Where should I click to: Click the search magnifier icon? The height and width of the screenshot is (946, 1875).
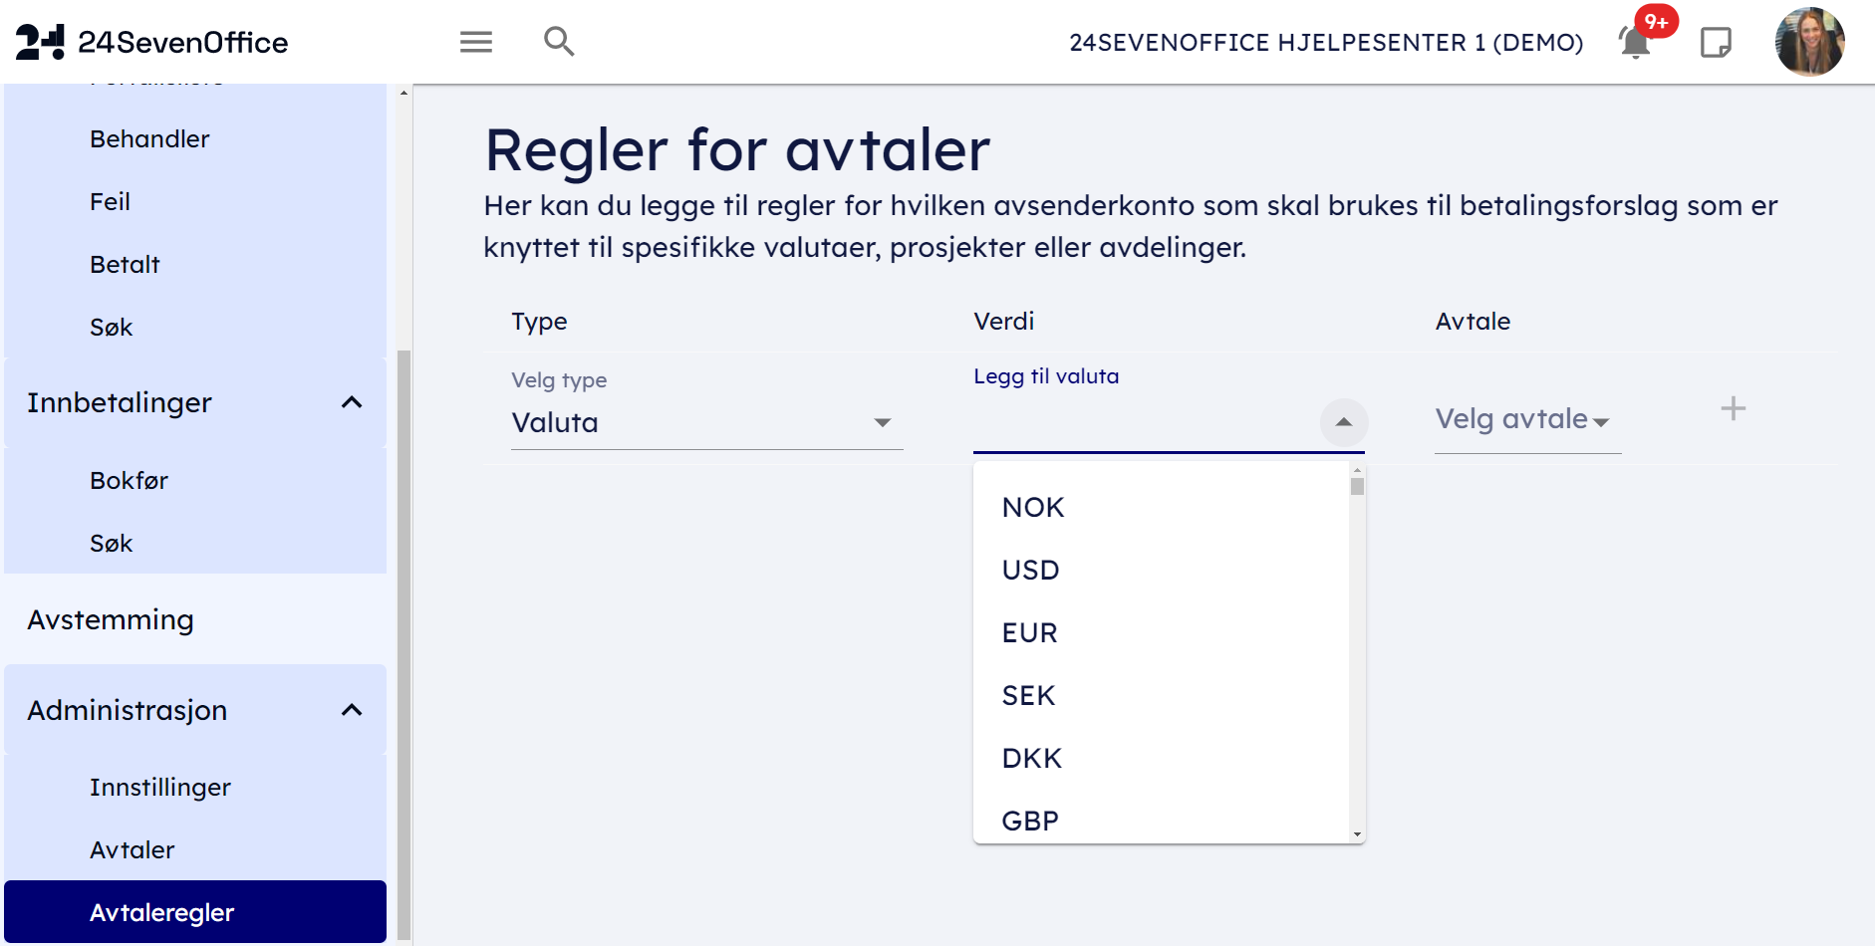tap(559, 42)
